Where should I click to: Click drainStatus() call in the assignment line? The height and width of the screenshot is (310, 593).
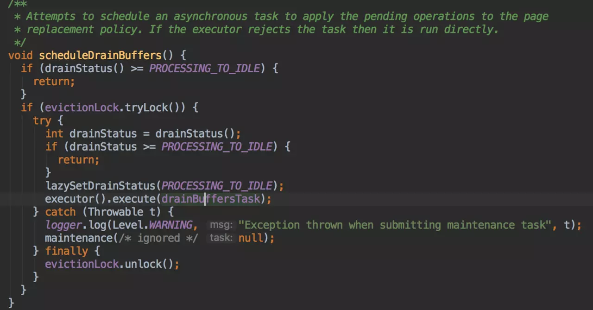click(x=195, y=134)
